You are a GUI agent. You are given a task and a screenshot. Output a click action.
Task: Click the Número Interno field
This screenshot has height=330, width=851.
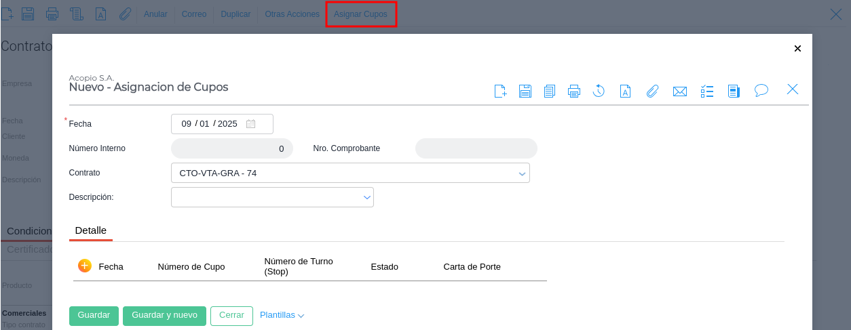pos(232,148)
